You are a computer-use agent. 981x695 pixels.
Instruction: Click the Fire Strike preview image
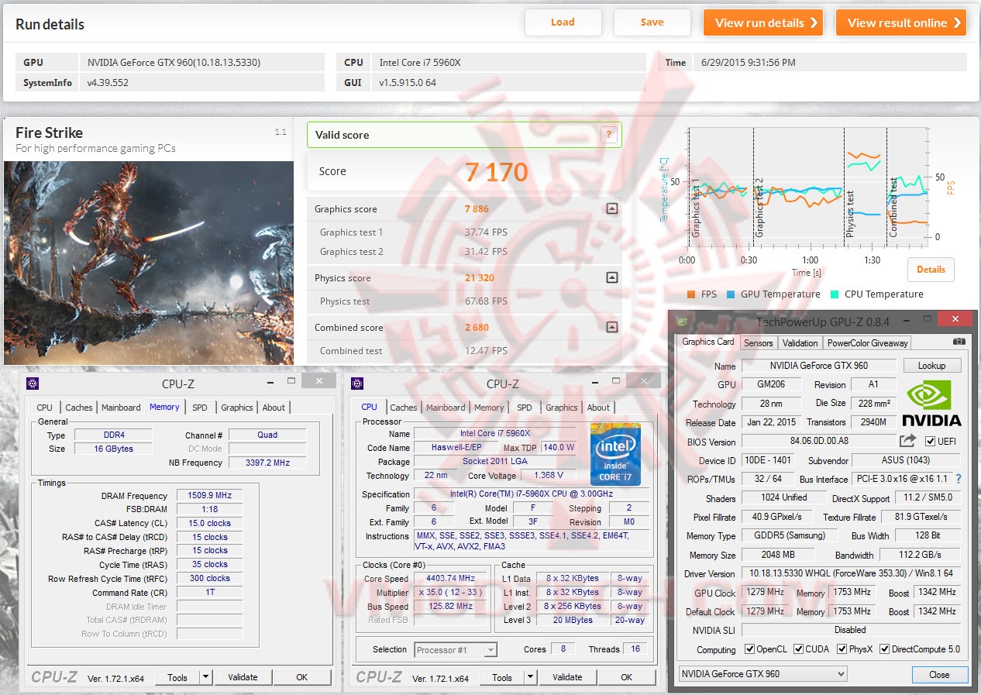[149, 263]
